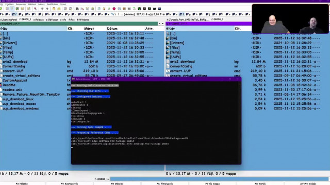The width and height of the screenshot is (330, 185).
Task: Select drive k in left drive bar
Action: pyautogui.click(x=47, y=14)
